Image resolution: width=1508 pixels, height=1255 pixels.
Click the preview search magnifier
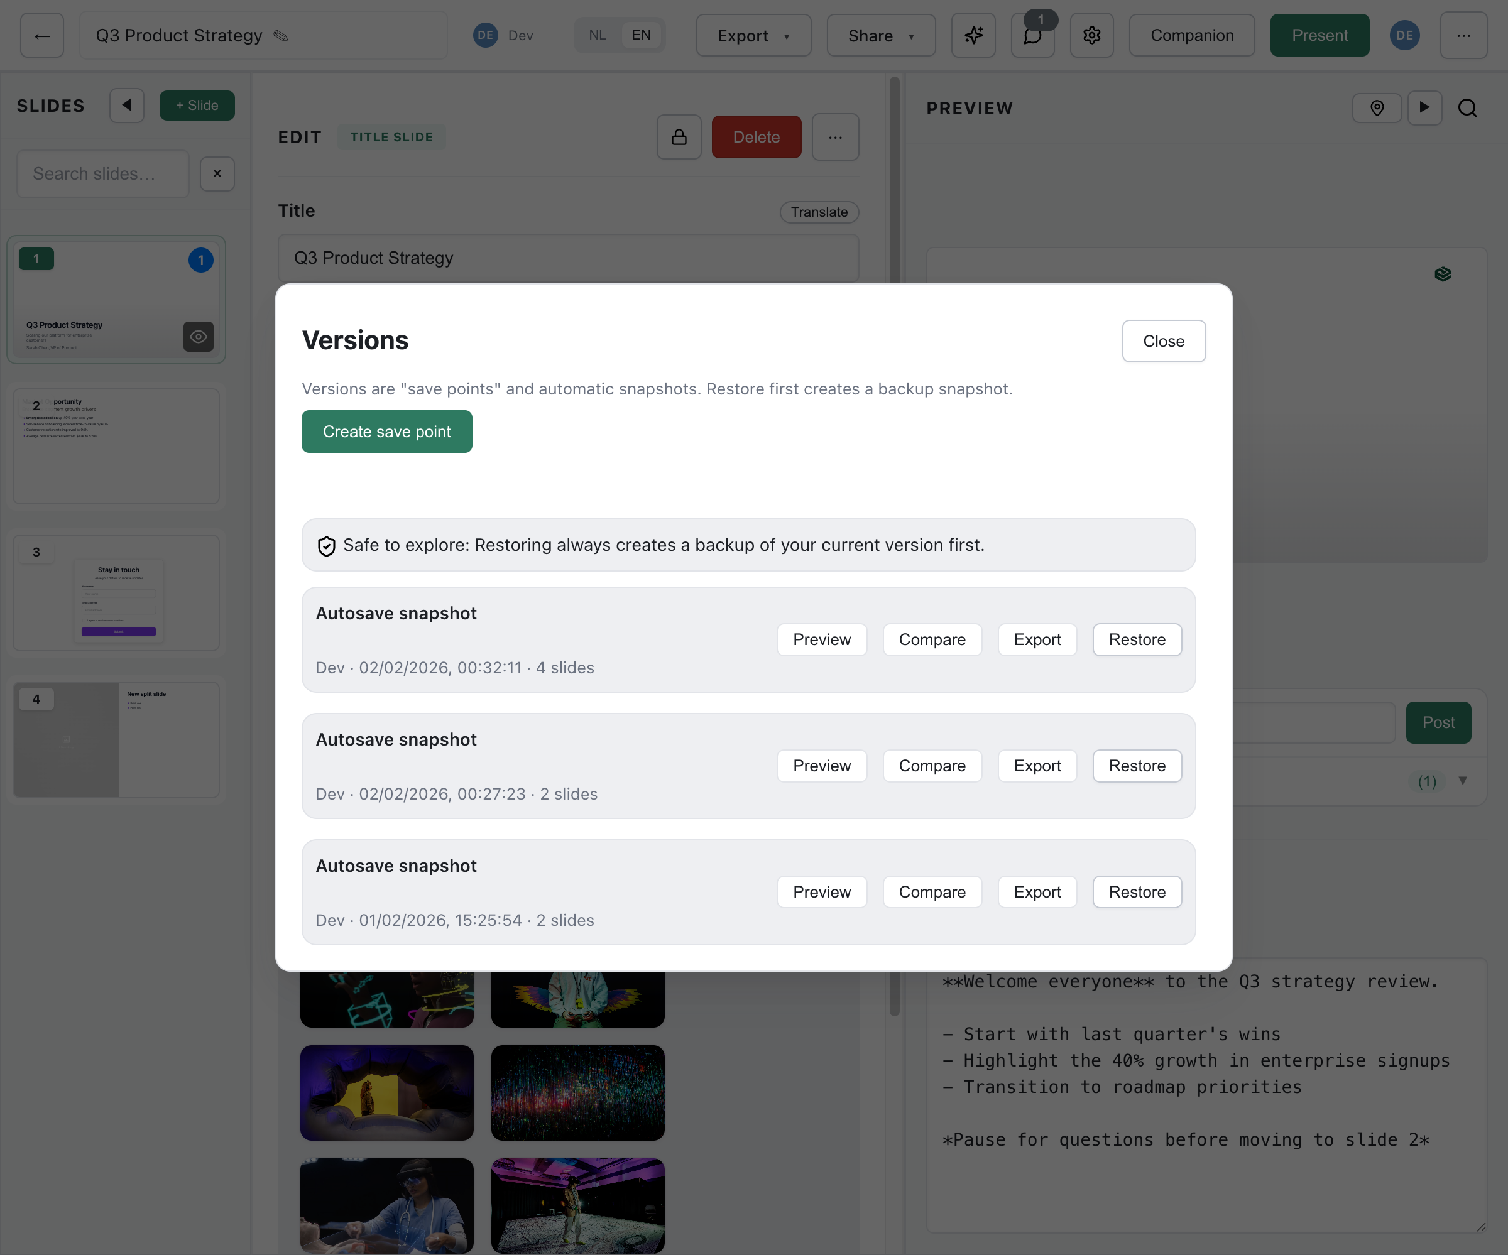(x=1468, y=107)
